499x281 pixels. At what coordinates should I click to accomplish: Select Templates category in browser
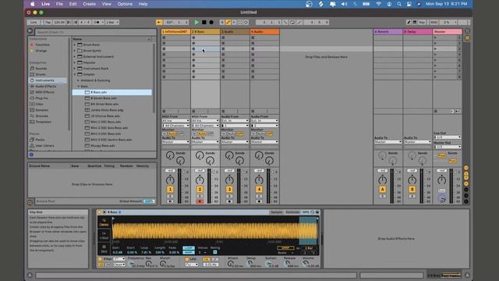point(43,122)
